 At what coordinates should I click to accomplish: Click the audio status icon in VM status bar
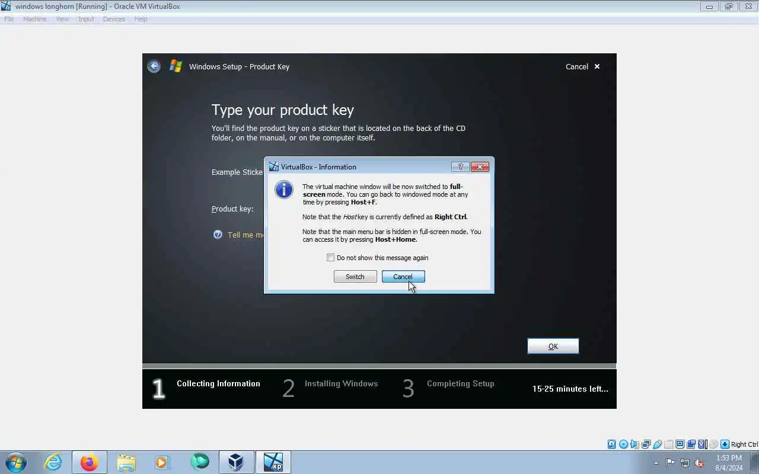coord(634,444)
